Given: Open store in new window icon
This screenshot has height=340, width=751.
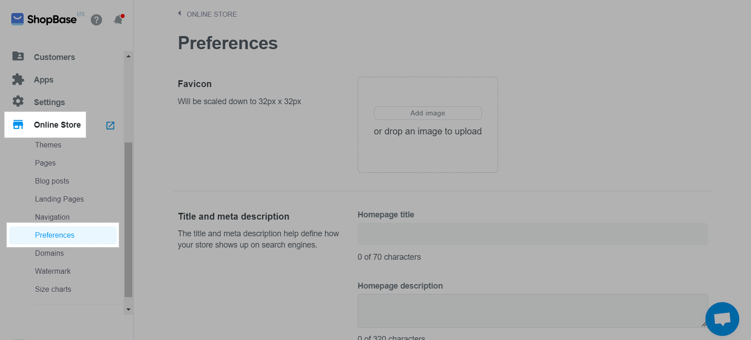Looking at the screenshot, I should click(x=110, y=125).
